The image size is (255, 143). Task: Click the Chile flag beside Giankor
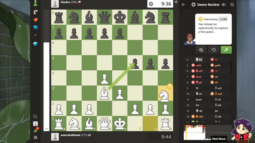pos(79,2)
